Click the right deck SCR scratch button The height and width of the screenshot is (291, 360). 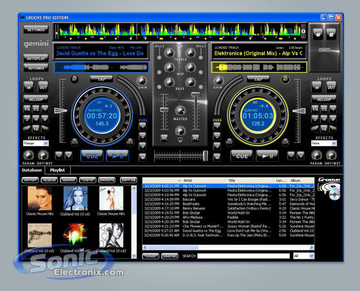[285, 142]
